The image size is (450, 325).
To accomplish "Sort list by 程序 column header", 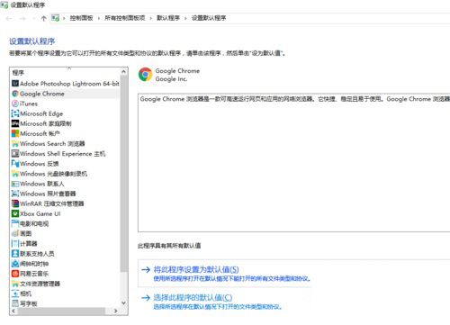I will coord(18,73).
